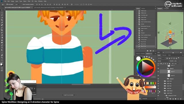Hide the [slot] r-foot group
This screenshot has height=104, width=184.
pos(158,81)
